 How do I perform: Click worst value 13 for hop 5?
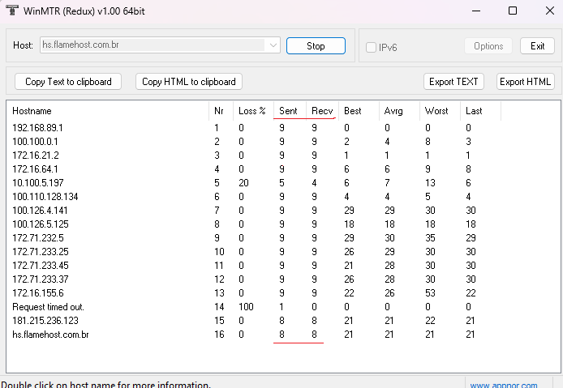(430, 183)
